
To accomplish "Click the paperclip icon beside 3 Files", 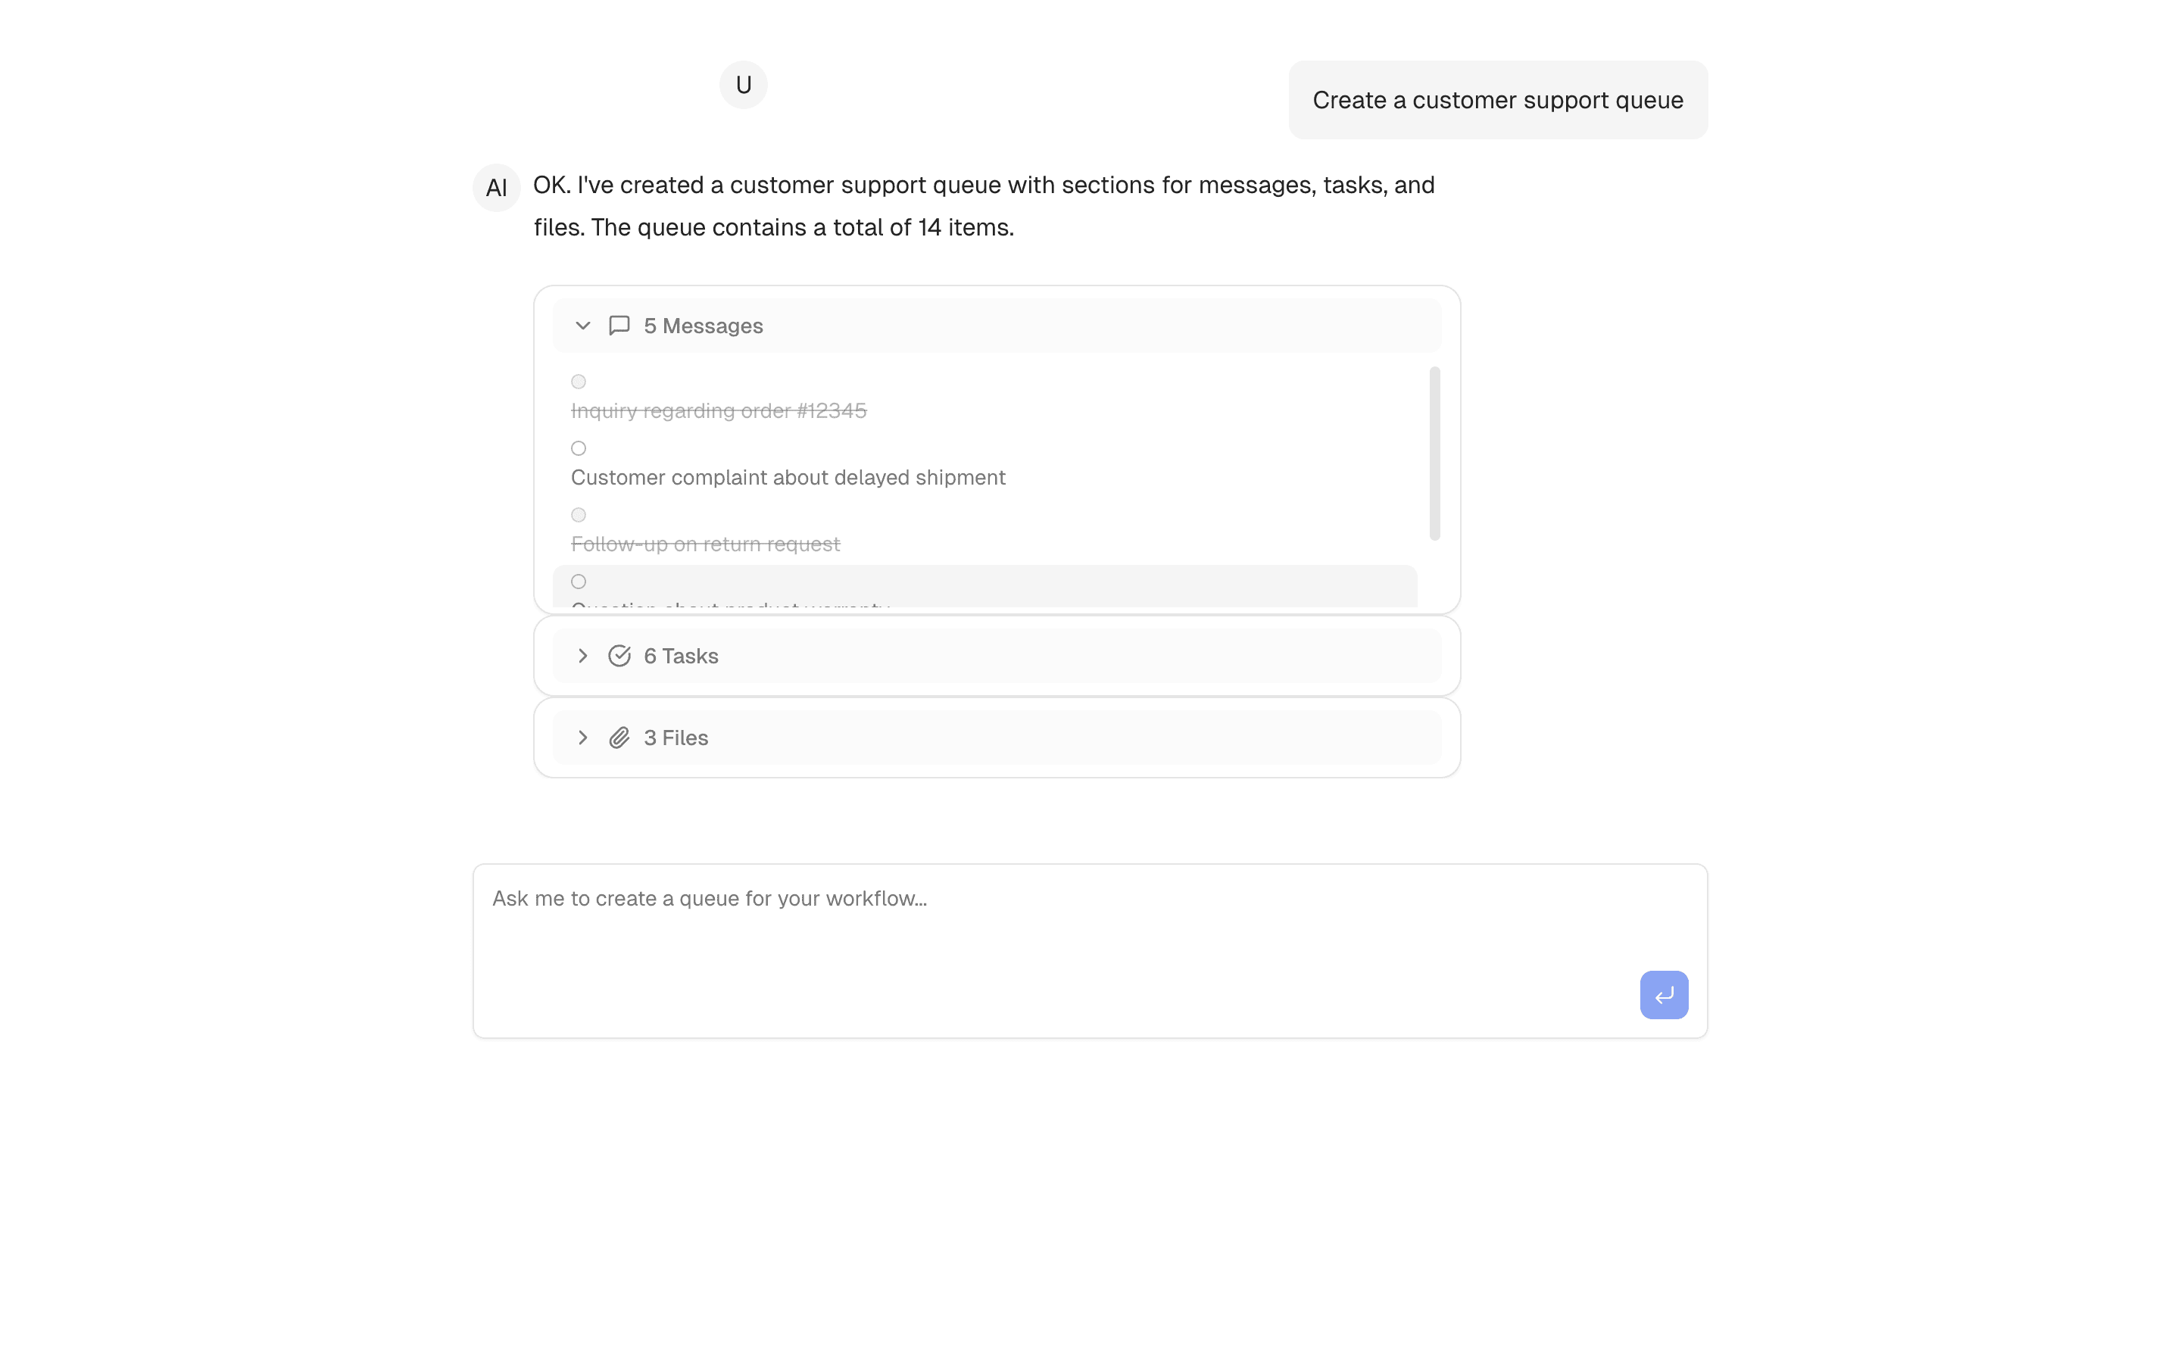I will point(619,737).
